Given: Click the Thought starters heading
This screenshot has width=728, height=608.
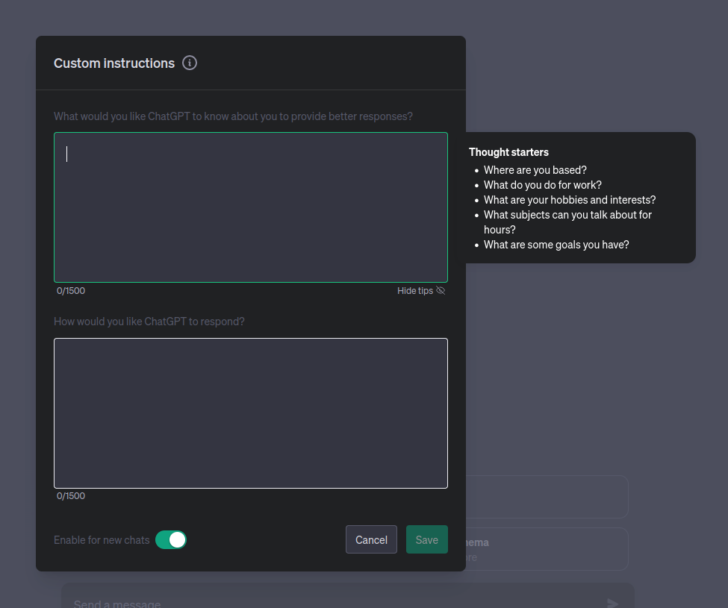Looking at the screenshot, I should point(508,152).
